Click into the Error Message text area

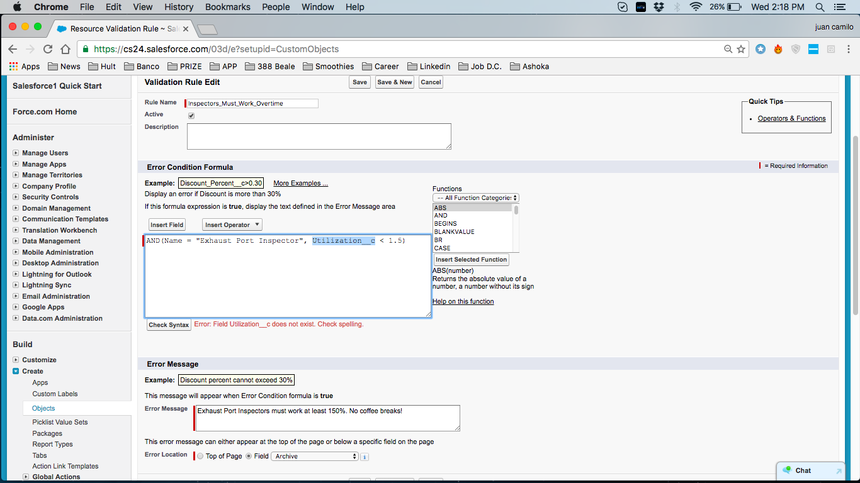click(x=328, y=418)
